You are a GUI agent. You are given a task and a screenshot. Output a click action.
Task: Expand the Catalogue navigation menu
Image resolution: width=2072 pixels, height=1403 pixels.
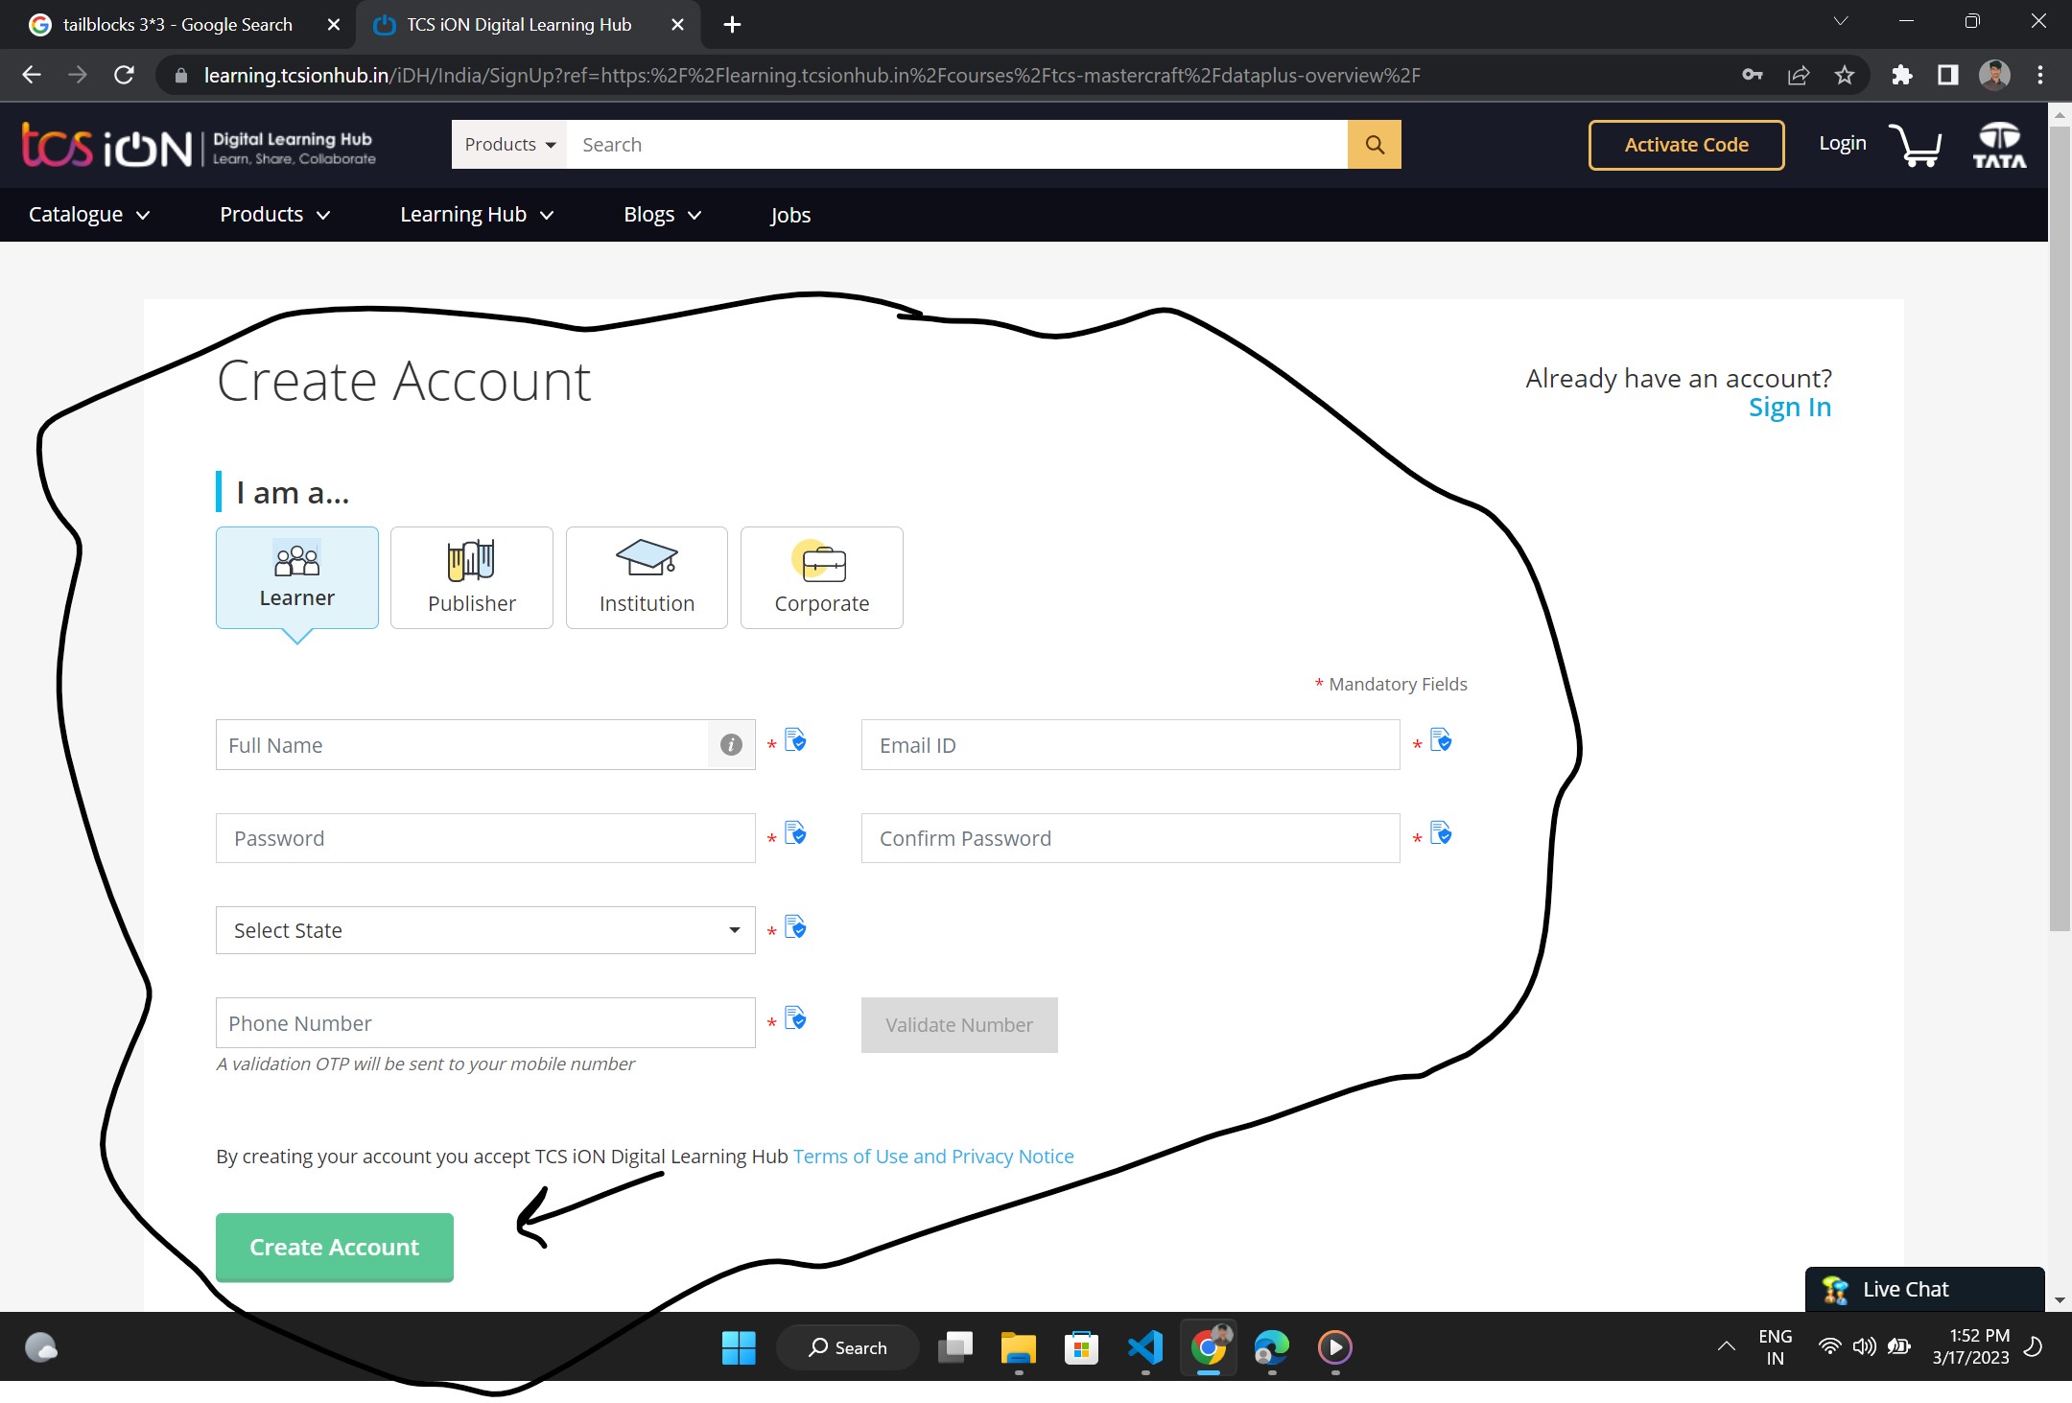[x=88, y=215]
